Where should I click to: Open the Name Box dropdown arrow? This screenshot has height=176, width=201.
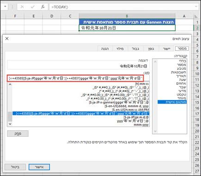coord(5,7)
